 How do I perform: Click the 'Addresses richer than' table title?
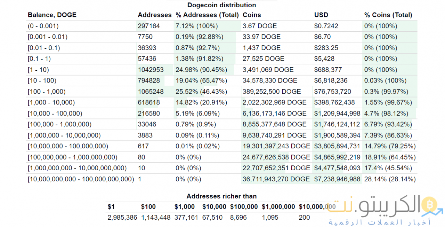point(221,196)
